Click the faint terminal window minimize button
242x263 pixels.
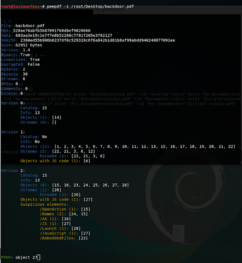(x=223, y=10)
